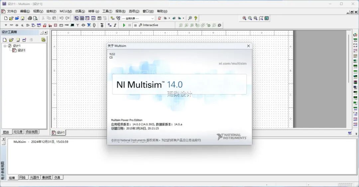Create a new design file from the main toolbar
This screenshot has width=359, height=187.
point(6,18)
